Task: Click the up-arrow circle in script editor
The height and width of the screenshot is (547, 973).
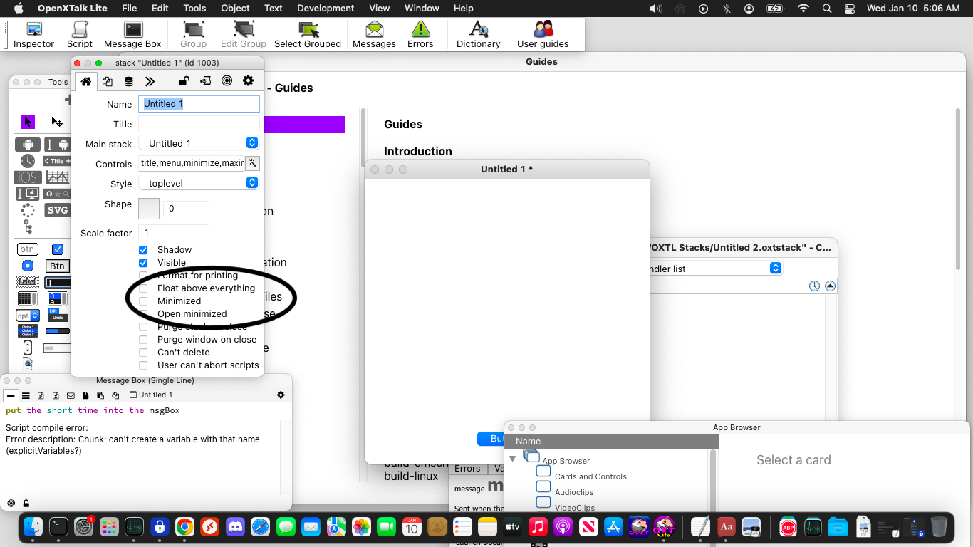Action: [x=830, y=286]
